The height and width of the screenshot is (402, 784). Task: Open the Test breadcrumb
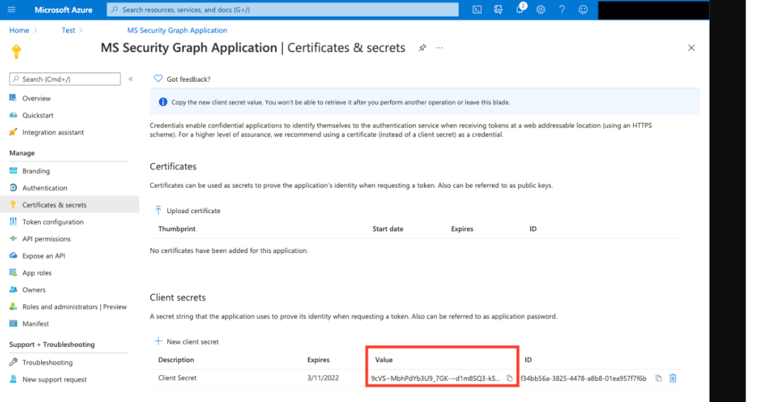(68, 30)
